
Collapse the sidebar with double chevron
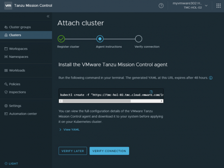click(x=48, y=16)
